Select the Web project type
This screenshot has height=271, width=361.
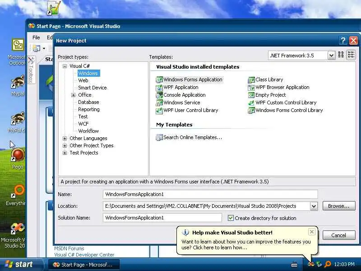click(83, 80)
